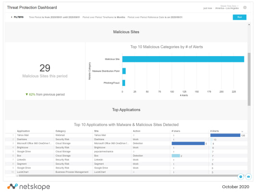Select the Box application cell
The image size is (256, 193).
[x=19, y=156]
